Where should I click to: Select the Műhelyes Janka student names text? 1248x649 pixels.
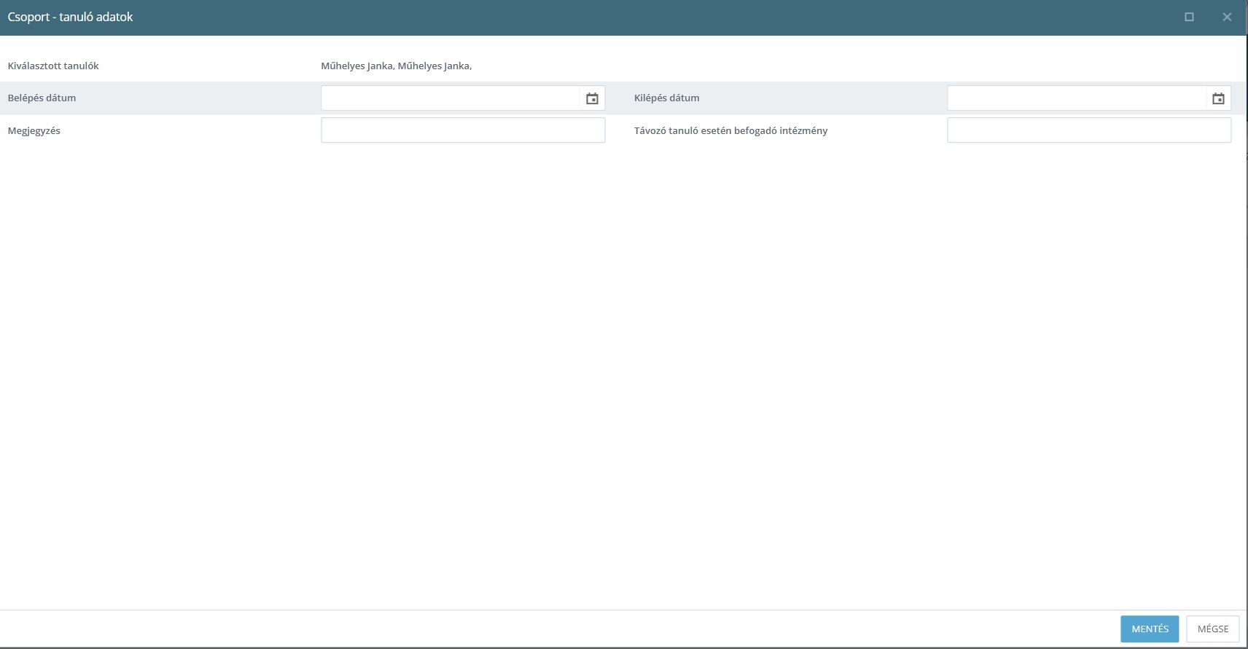(x=396, y=66)
